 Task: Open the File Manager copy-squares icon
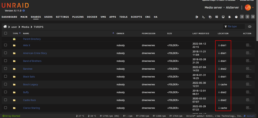point(210,17)
